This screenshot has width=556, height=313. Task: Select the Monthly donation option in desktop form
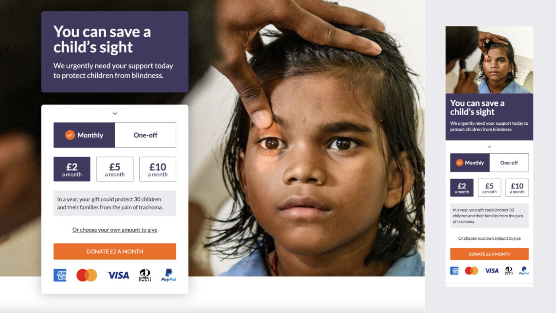pyautogui.click(x=84, y=135)
